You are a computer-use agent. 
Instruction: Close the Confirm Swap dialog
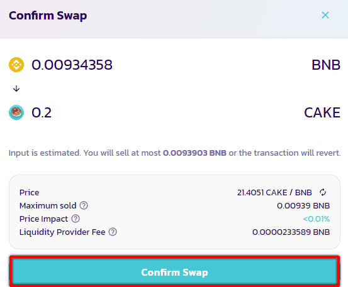pos(325,15)
